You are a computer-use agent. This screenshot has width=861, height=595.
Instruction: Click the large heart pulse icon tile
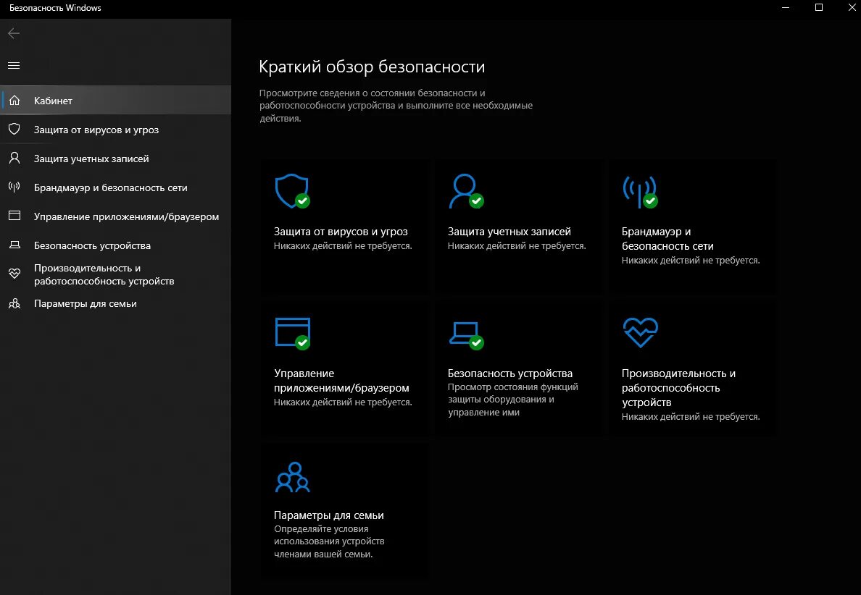click(640, 332)
